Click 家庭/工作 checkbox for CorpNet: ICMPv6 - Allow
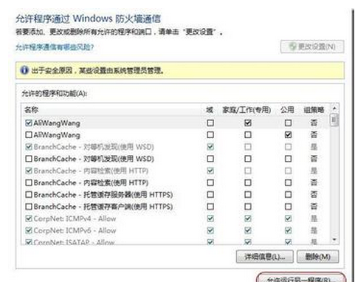Viewport: 355px width, 282px height. (248, 230)
